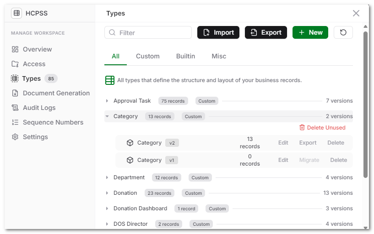Click the Audit Logs scroll icon
374x234 pixels.
[15, 108]
